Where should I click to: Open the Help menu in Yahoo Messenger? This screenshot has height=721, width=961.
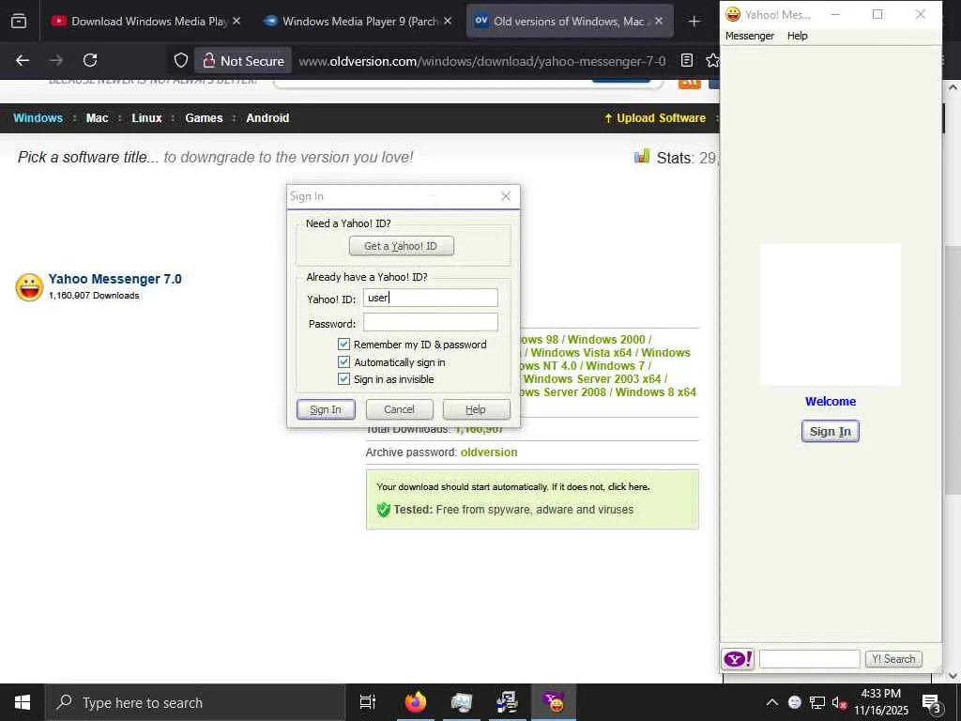point(798,36)
